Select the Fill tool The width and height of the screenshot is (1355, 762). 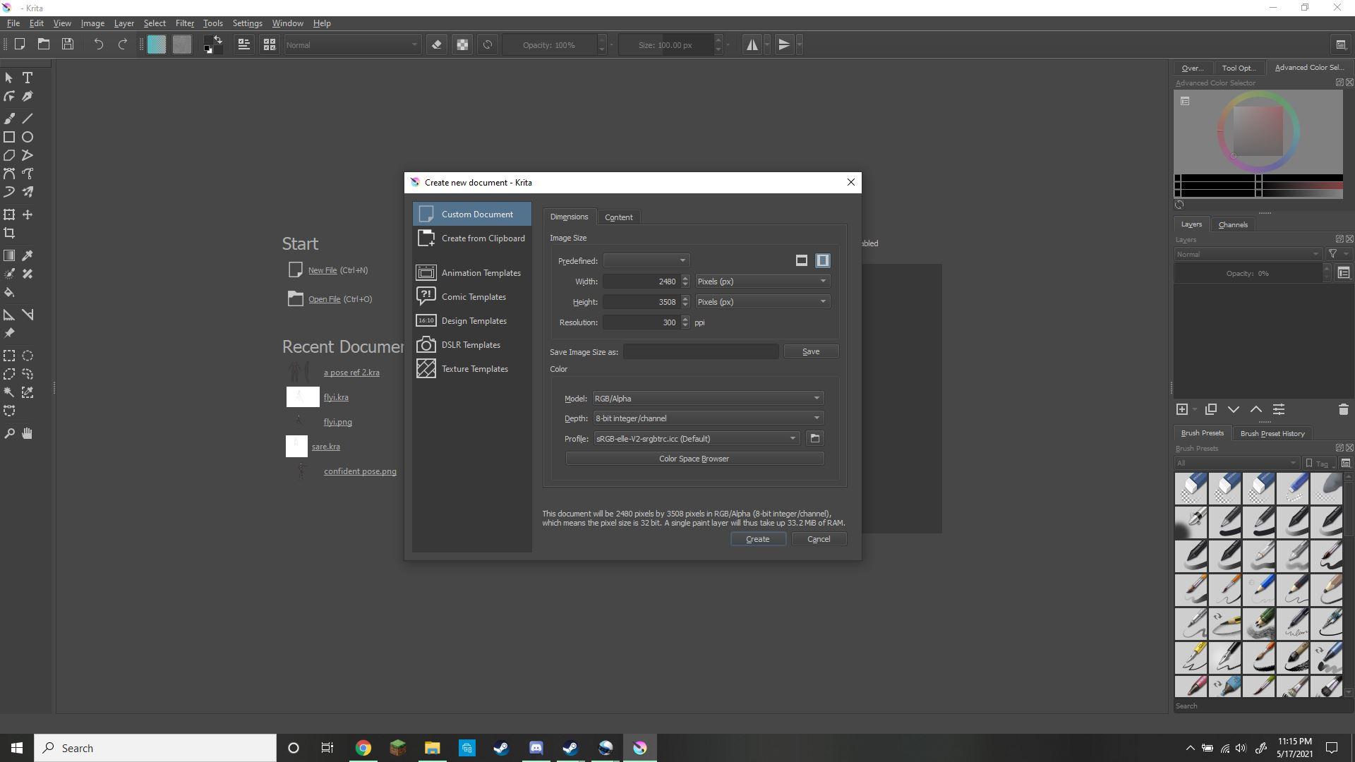10,292
